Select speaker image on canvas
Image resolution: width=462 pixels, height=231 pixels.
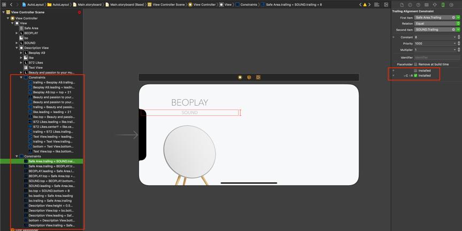pyautogui.click(x=189, y=155)
